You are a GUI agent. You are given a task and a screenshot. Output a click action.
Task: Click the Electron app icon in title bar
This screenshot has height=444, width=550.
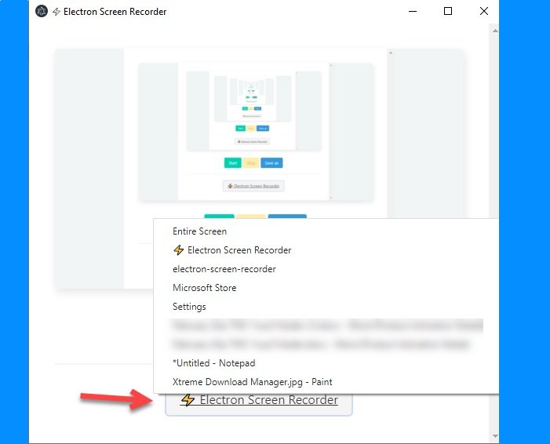[x=42, y=12]
